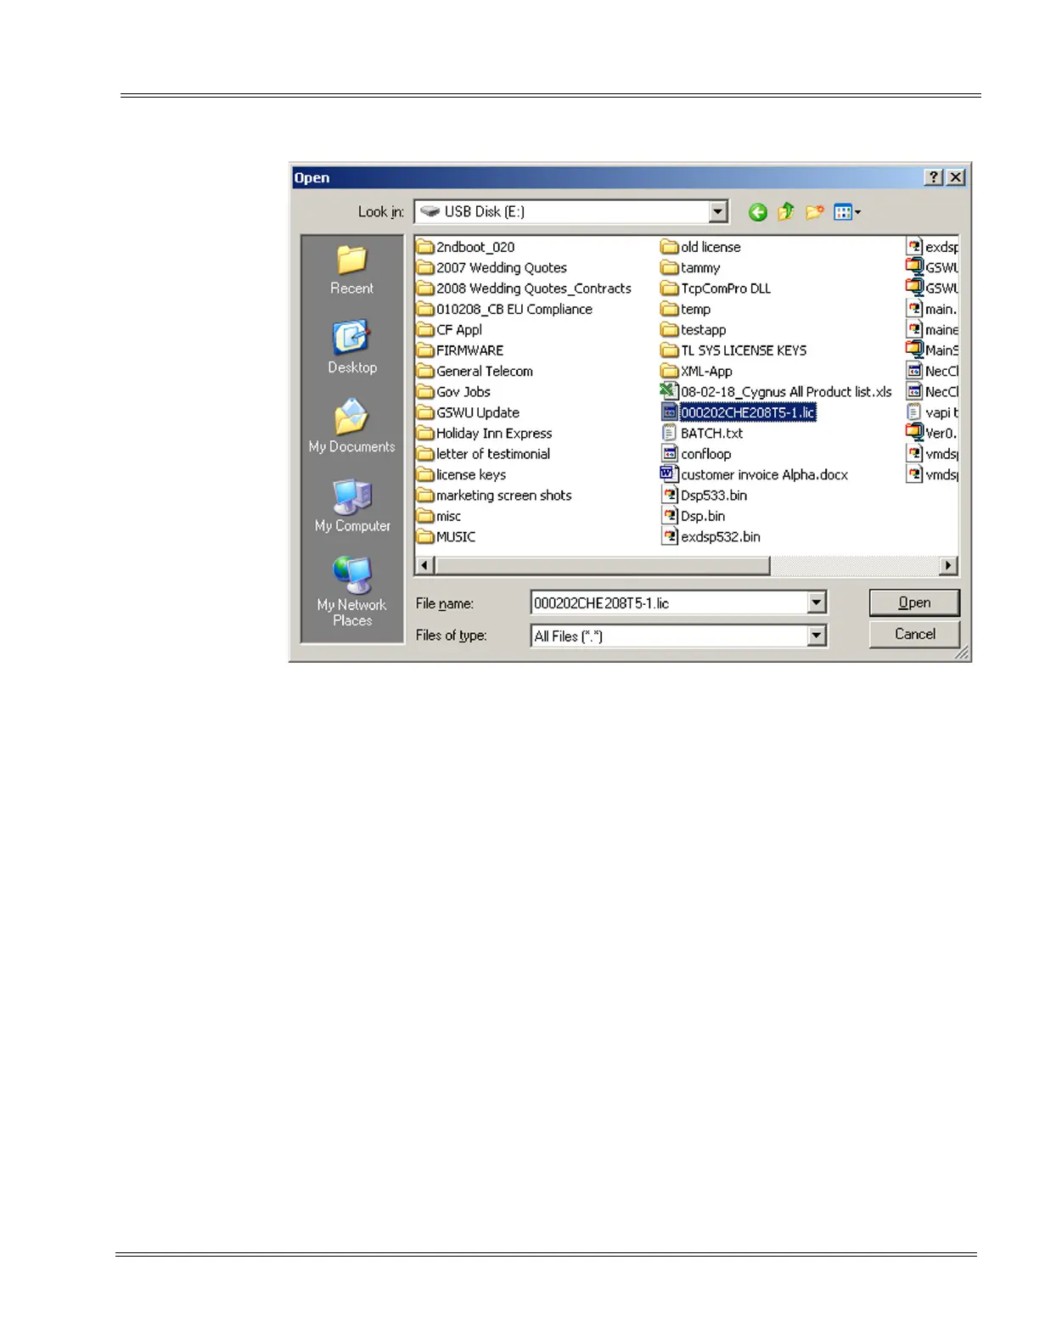
Task: Select the TL SYS LICENSE KEYS folder
Action: click(733, 350)
